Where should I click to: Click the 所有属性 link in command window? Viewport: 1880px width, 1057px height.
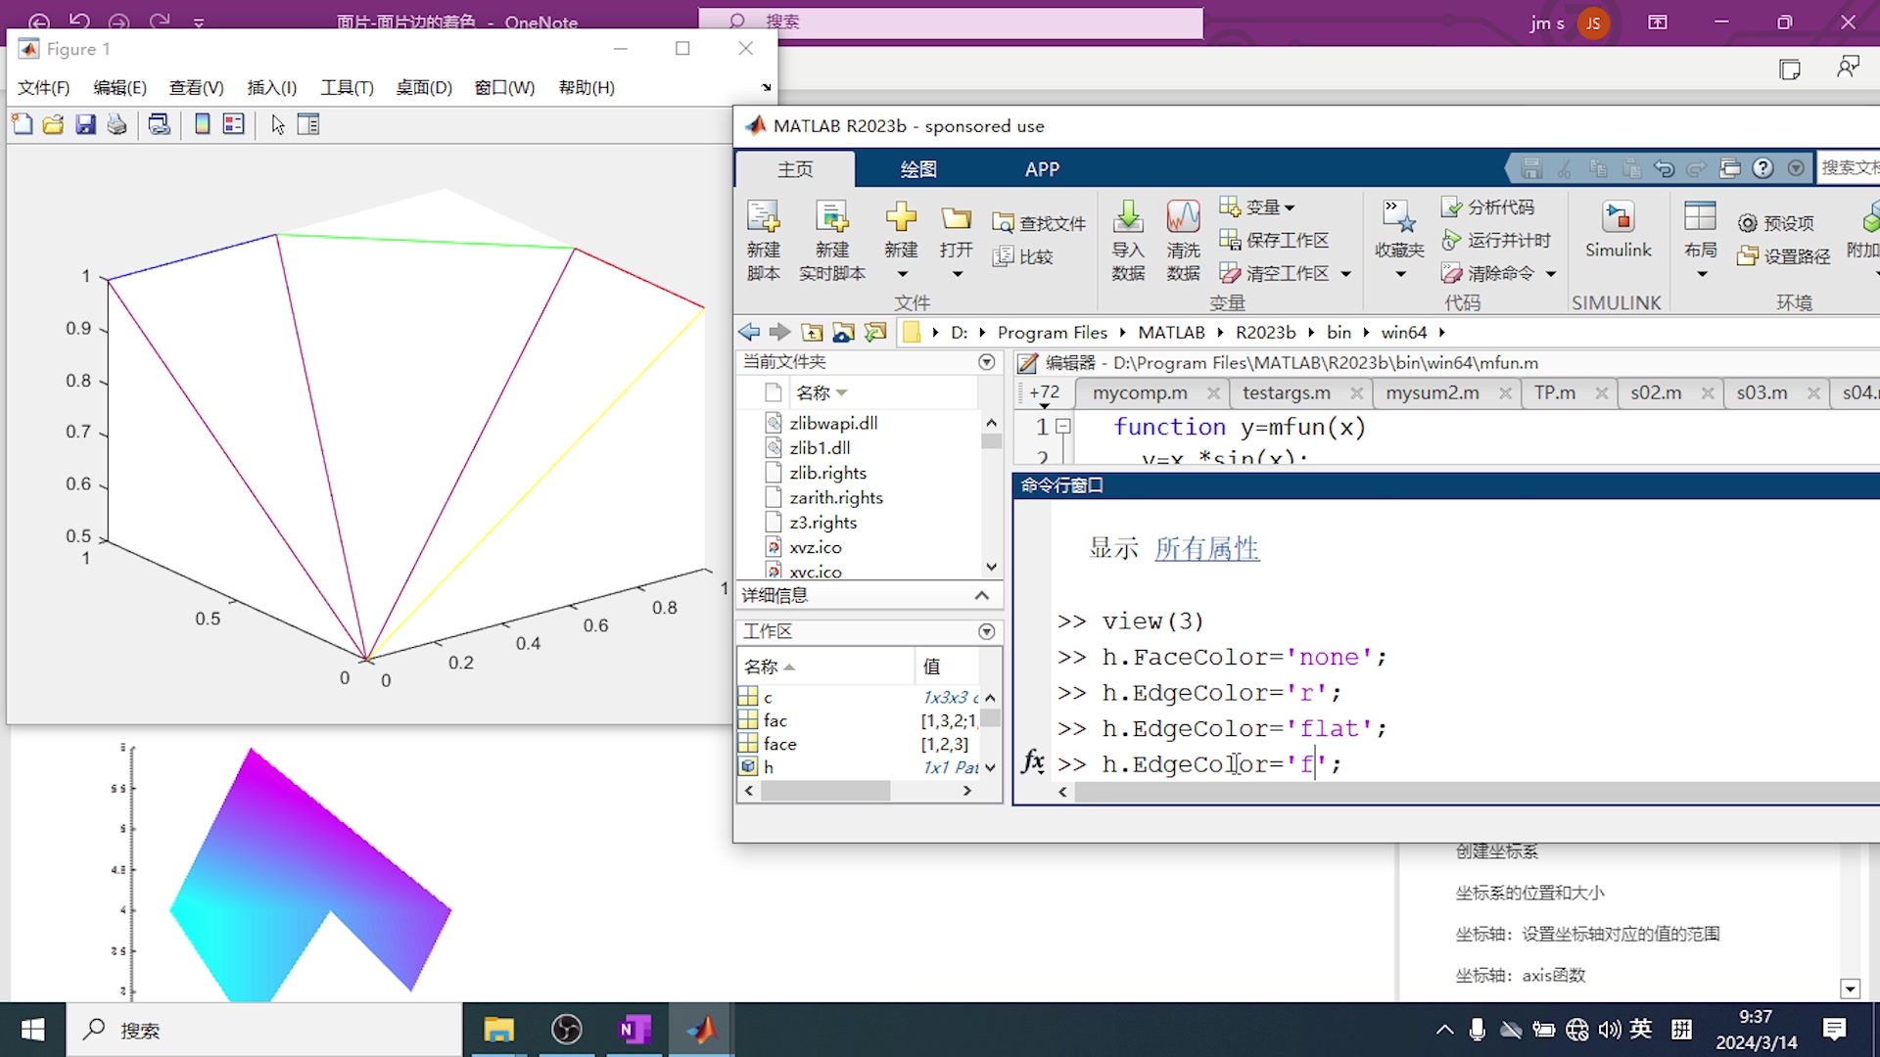click(x=1206, y=548)
